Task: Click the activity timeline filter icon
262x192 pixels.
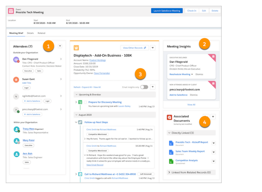Action: tap(152, 87)
